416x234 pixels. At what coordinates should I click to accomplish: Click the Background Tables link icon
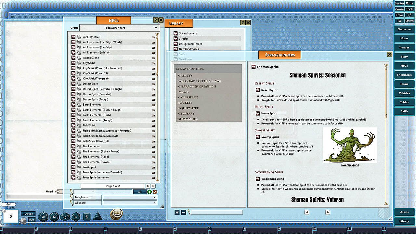click(x=175, y=44)
